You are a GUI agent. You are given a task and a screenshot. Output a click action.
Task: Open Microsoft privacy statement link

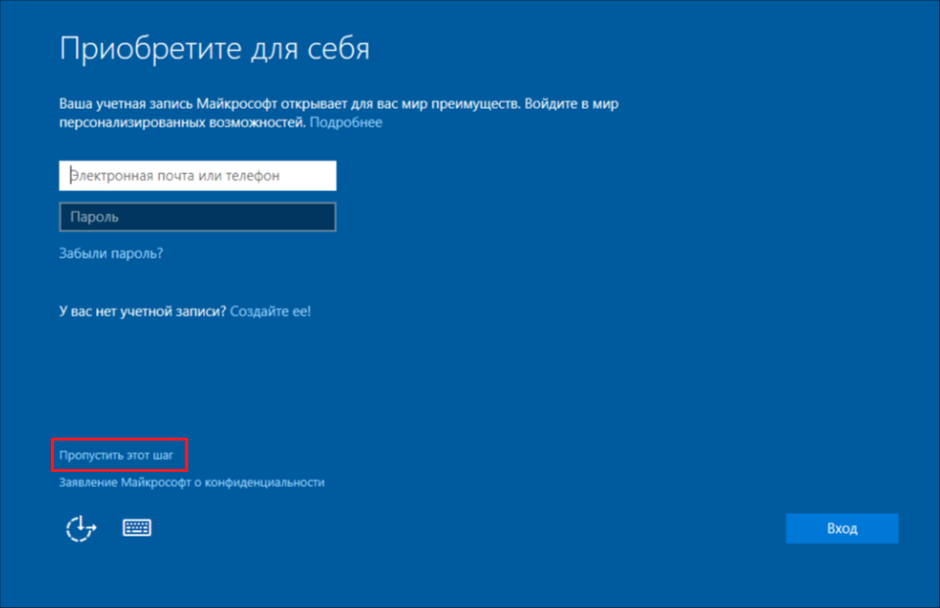[x=192, y=483]
